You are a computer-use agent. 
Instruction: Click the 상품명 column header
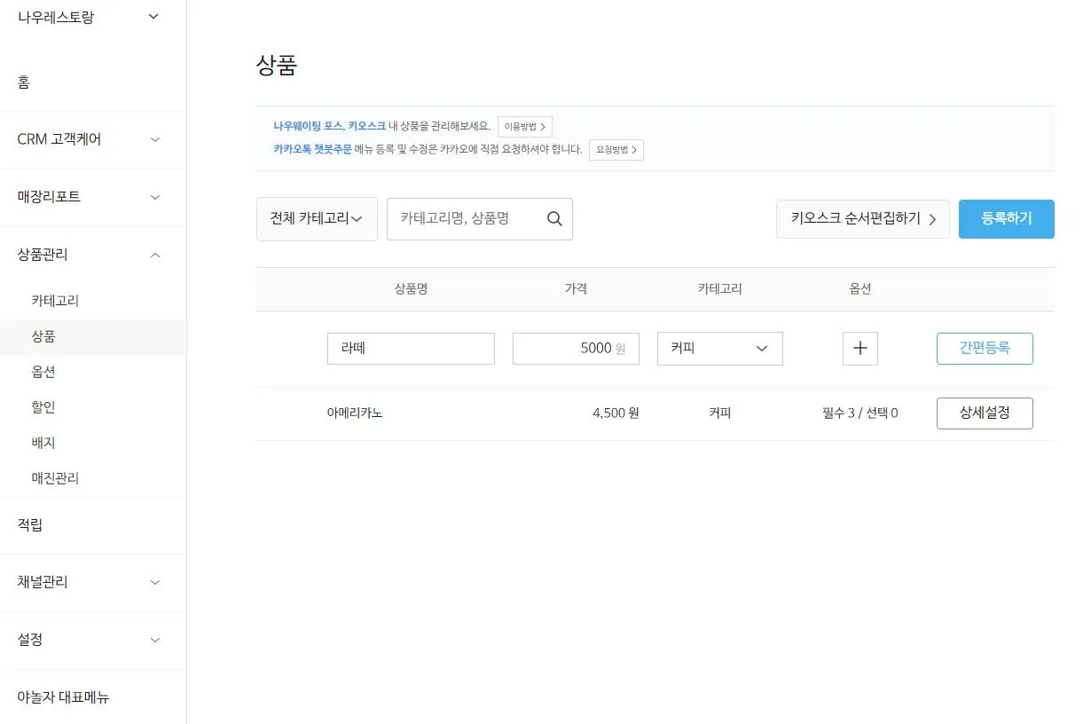pos(412,289)
